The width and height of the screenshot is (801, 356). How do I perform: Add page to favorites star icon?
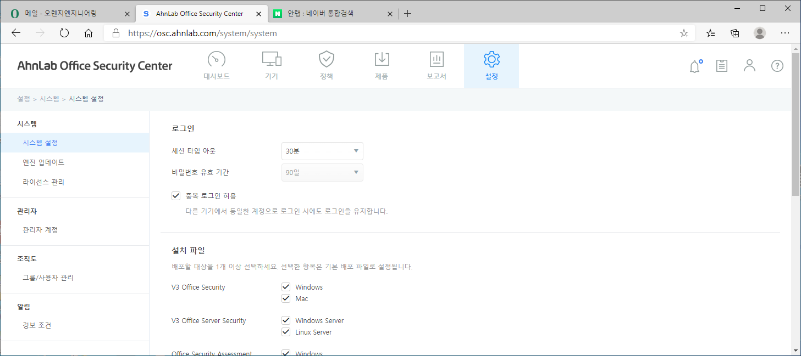click(684, 33)
